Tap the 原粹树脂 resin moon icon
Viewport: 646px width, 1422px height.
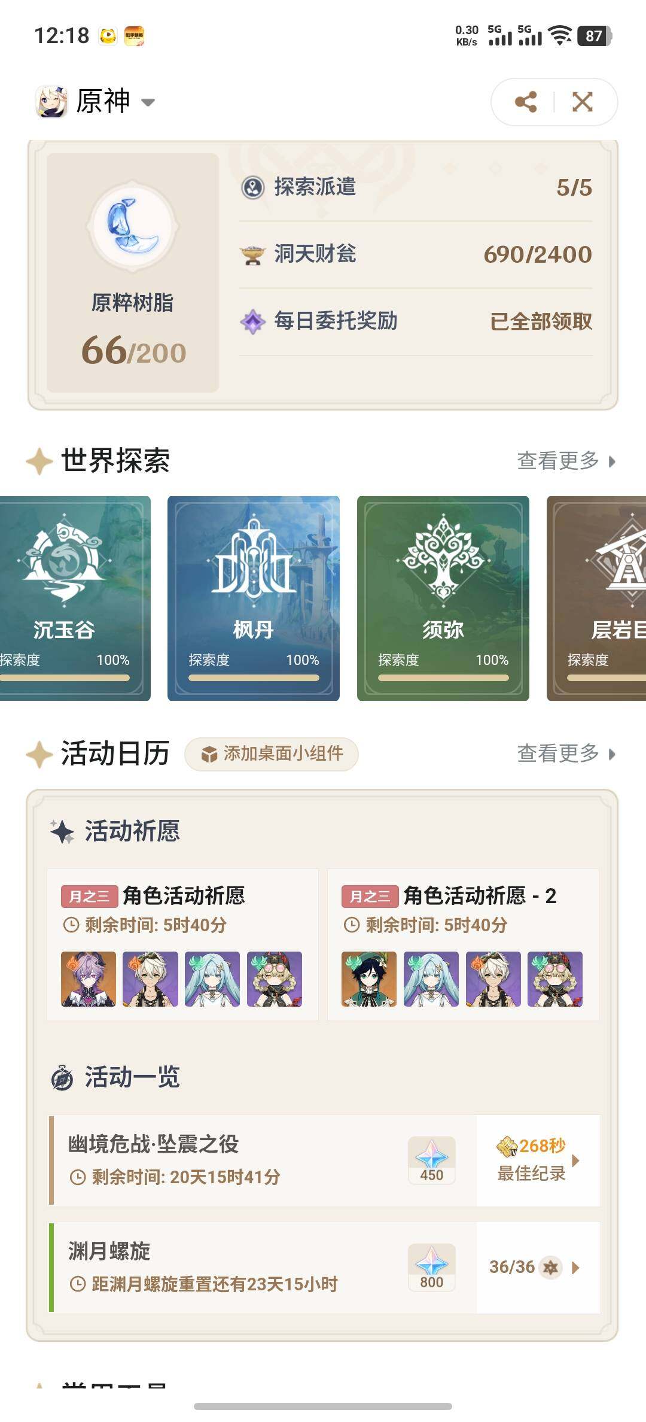[x=132, y=227]
